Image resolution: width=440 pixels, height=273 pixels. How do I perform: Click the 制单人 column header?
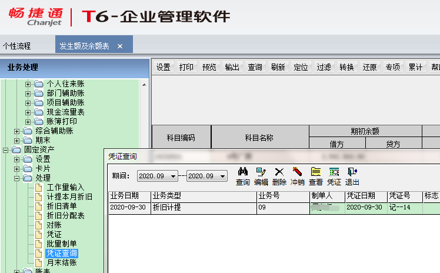tap(327, 197)
